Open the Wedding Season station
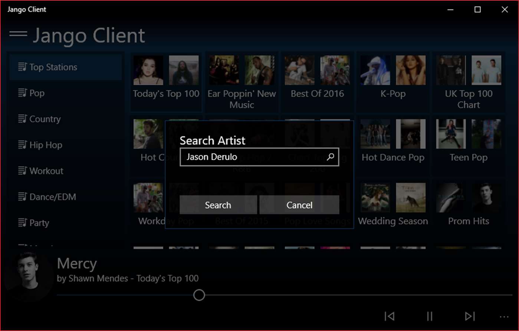519x331 pixels. (x=393, y=209)
